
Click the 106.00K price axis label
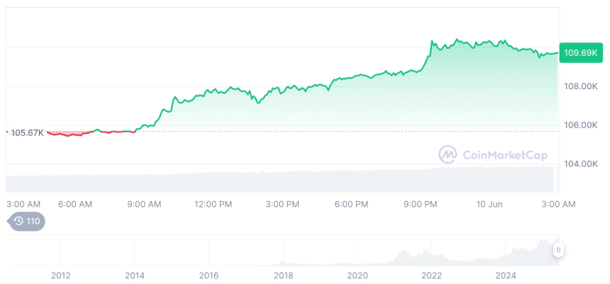pos(580,125)
